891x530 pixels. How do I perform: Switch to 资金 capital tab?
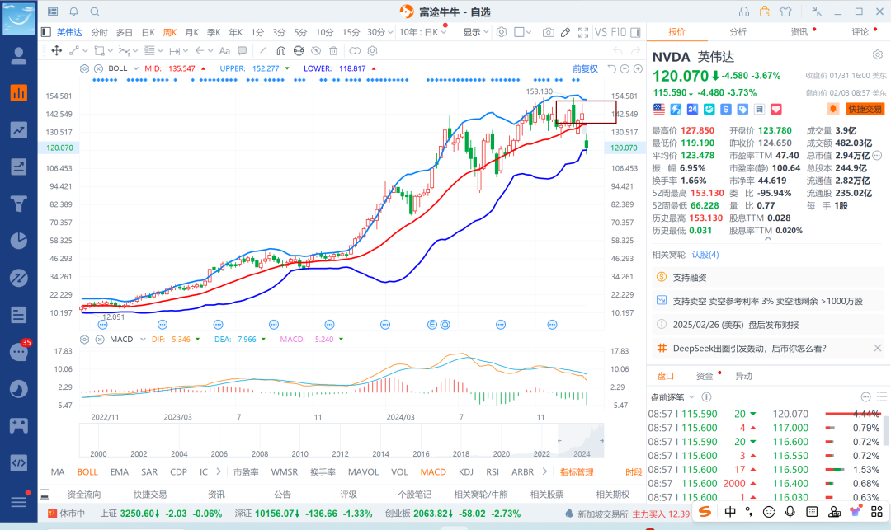pos(704,376)
